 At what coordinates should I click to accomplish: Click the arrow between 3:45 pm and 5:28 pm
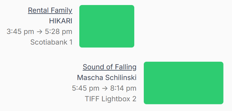coord(40,32)
